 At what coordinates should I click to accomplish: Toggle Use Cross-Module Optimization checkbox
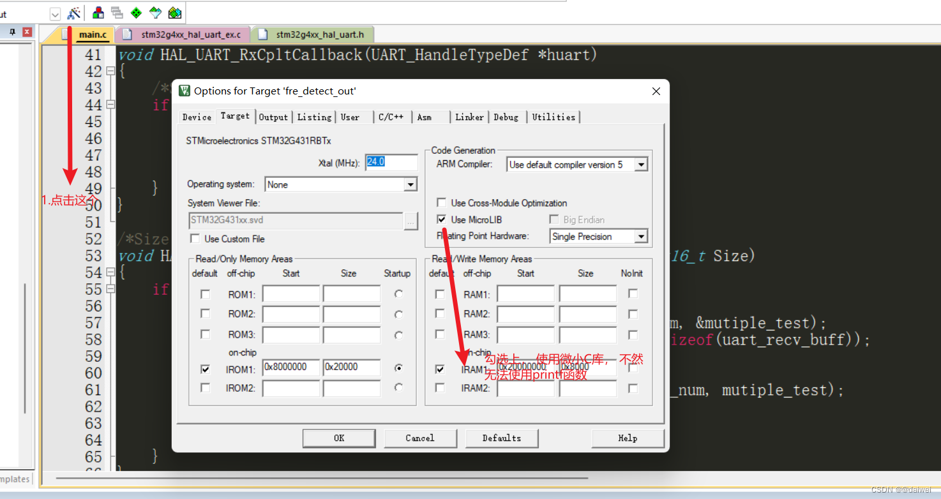(x=441, y=203)
